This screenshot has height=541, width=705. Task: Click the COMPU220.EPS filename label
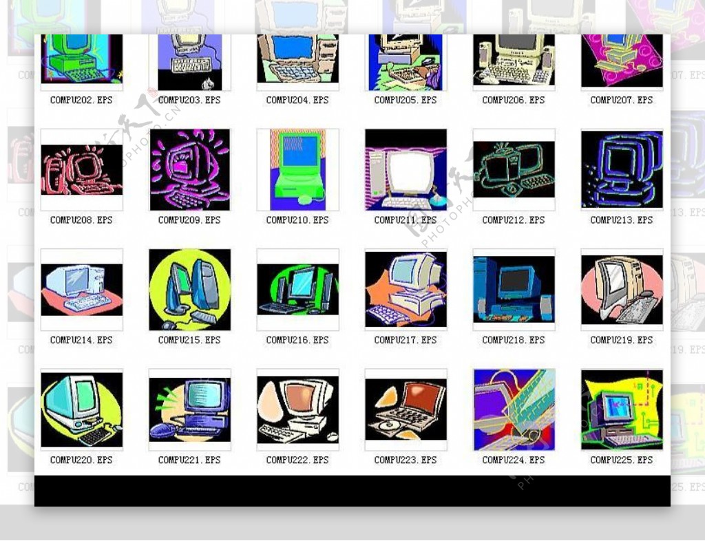coord(81,460)
